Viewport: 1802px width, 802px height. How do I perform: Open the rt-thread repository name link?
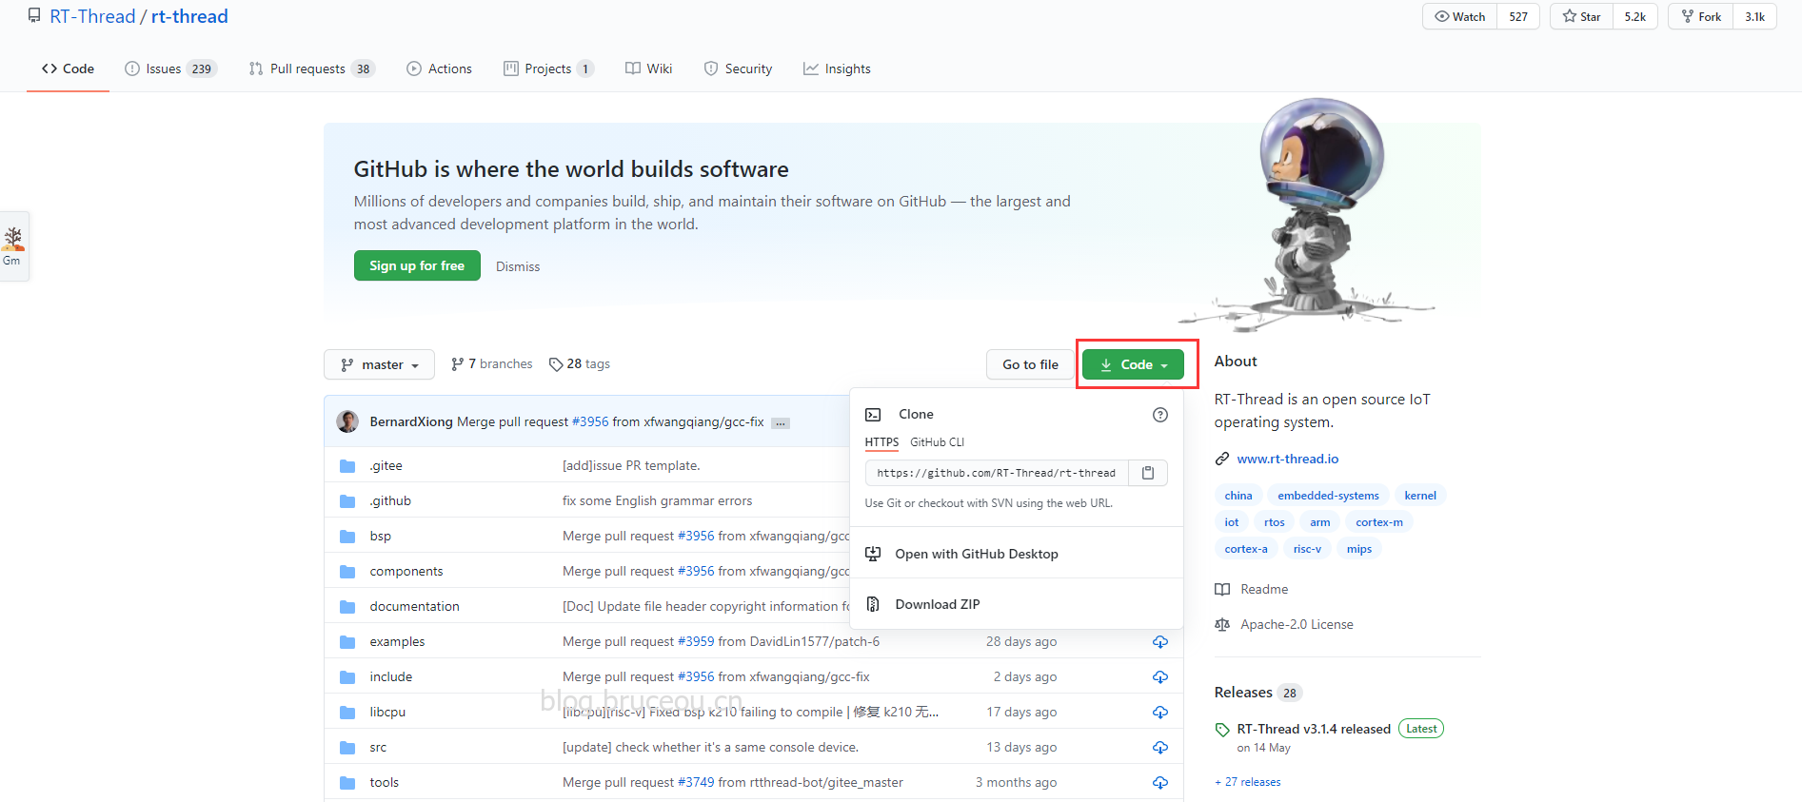coord(189,16)
